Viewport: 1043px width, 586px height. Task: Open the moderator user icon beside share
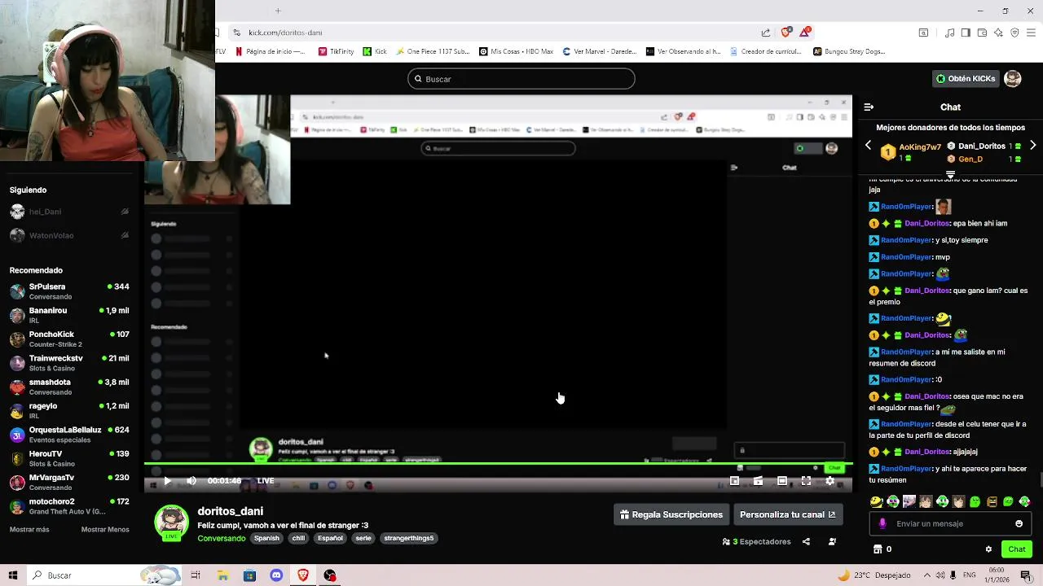[x=832, y=541]
